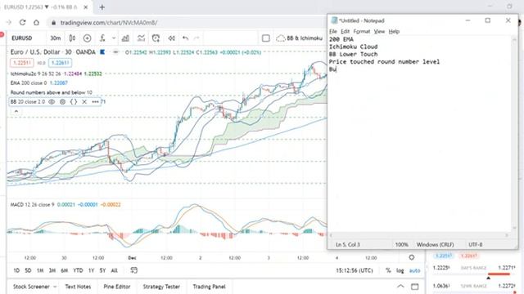Open the candlestick chart style selector

click(x=72, y=38)
